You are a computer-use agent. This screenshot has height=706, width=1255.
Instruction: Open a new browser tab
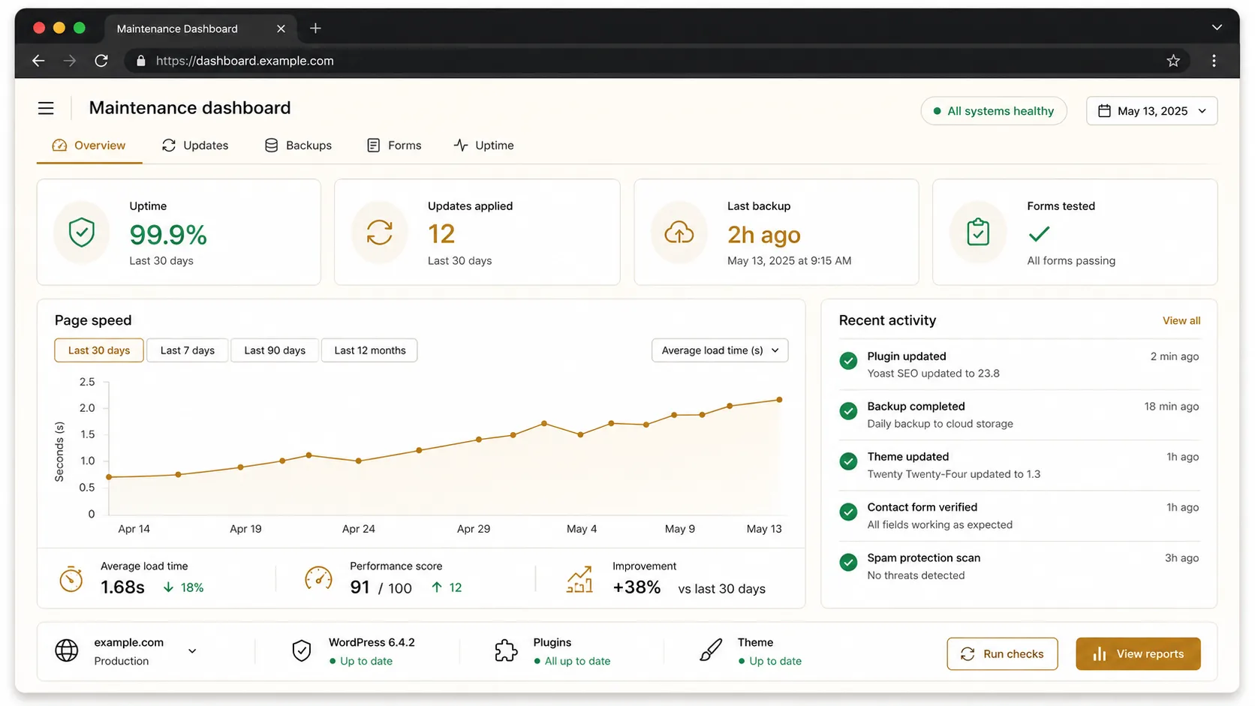point(315,29)
